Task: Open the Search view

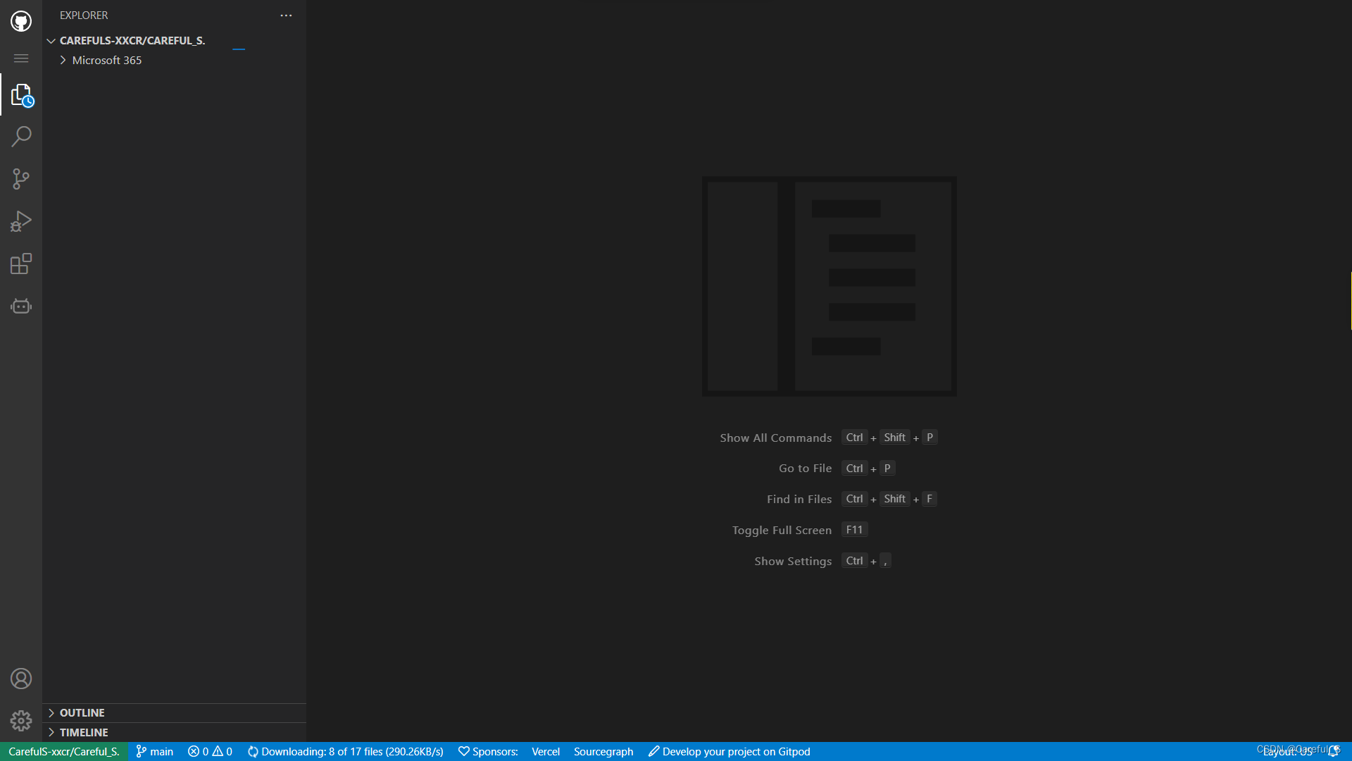Action: tap(21, 137)
